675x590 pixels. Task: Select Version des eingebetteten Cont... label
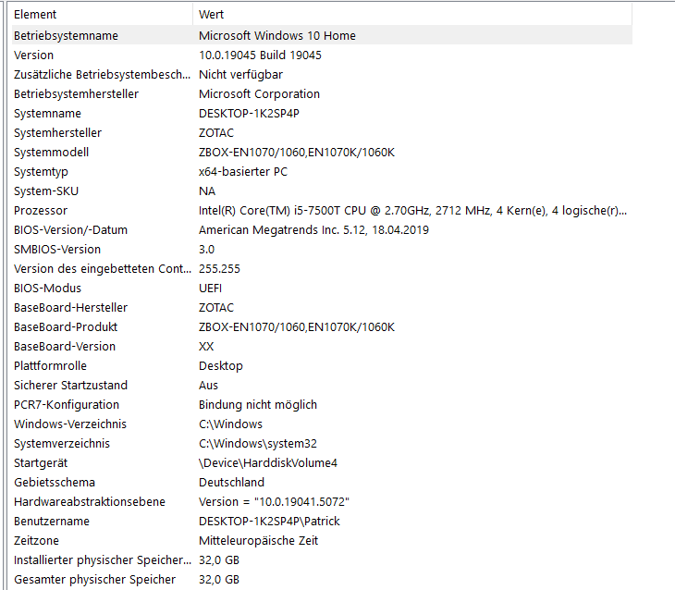pos(103,268)
